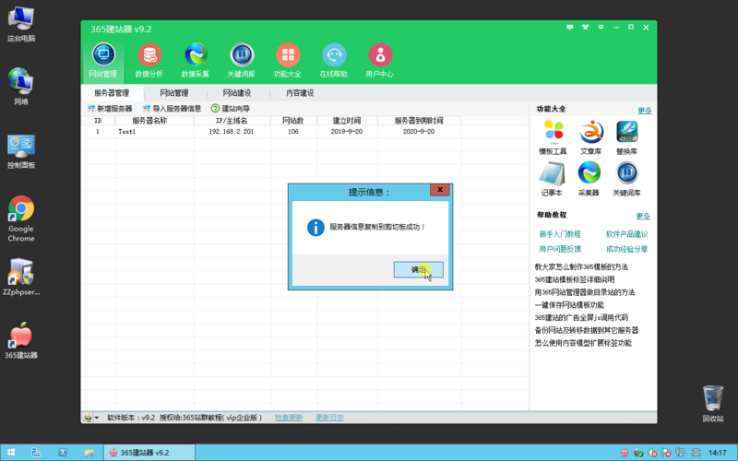This screenshot has width=738, height=461.
Task: Click 网站数 column header
Action: pos(293,121)
